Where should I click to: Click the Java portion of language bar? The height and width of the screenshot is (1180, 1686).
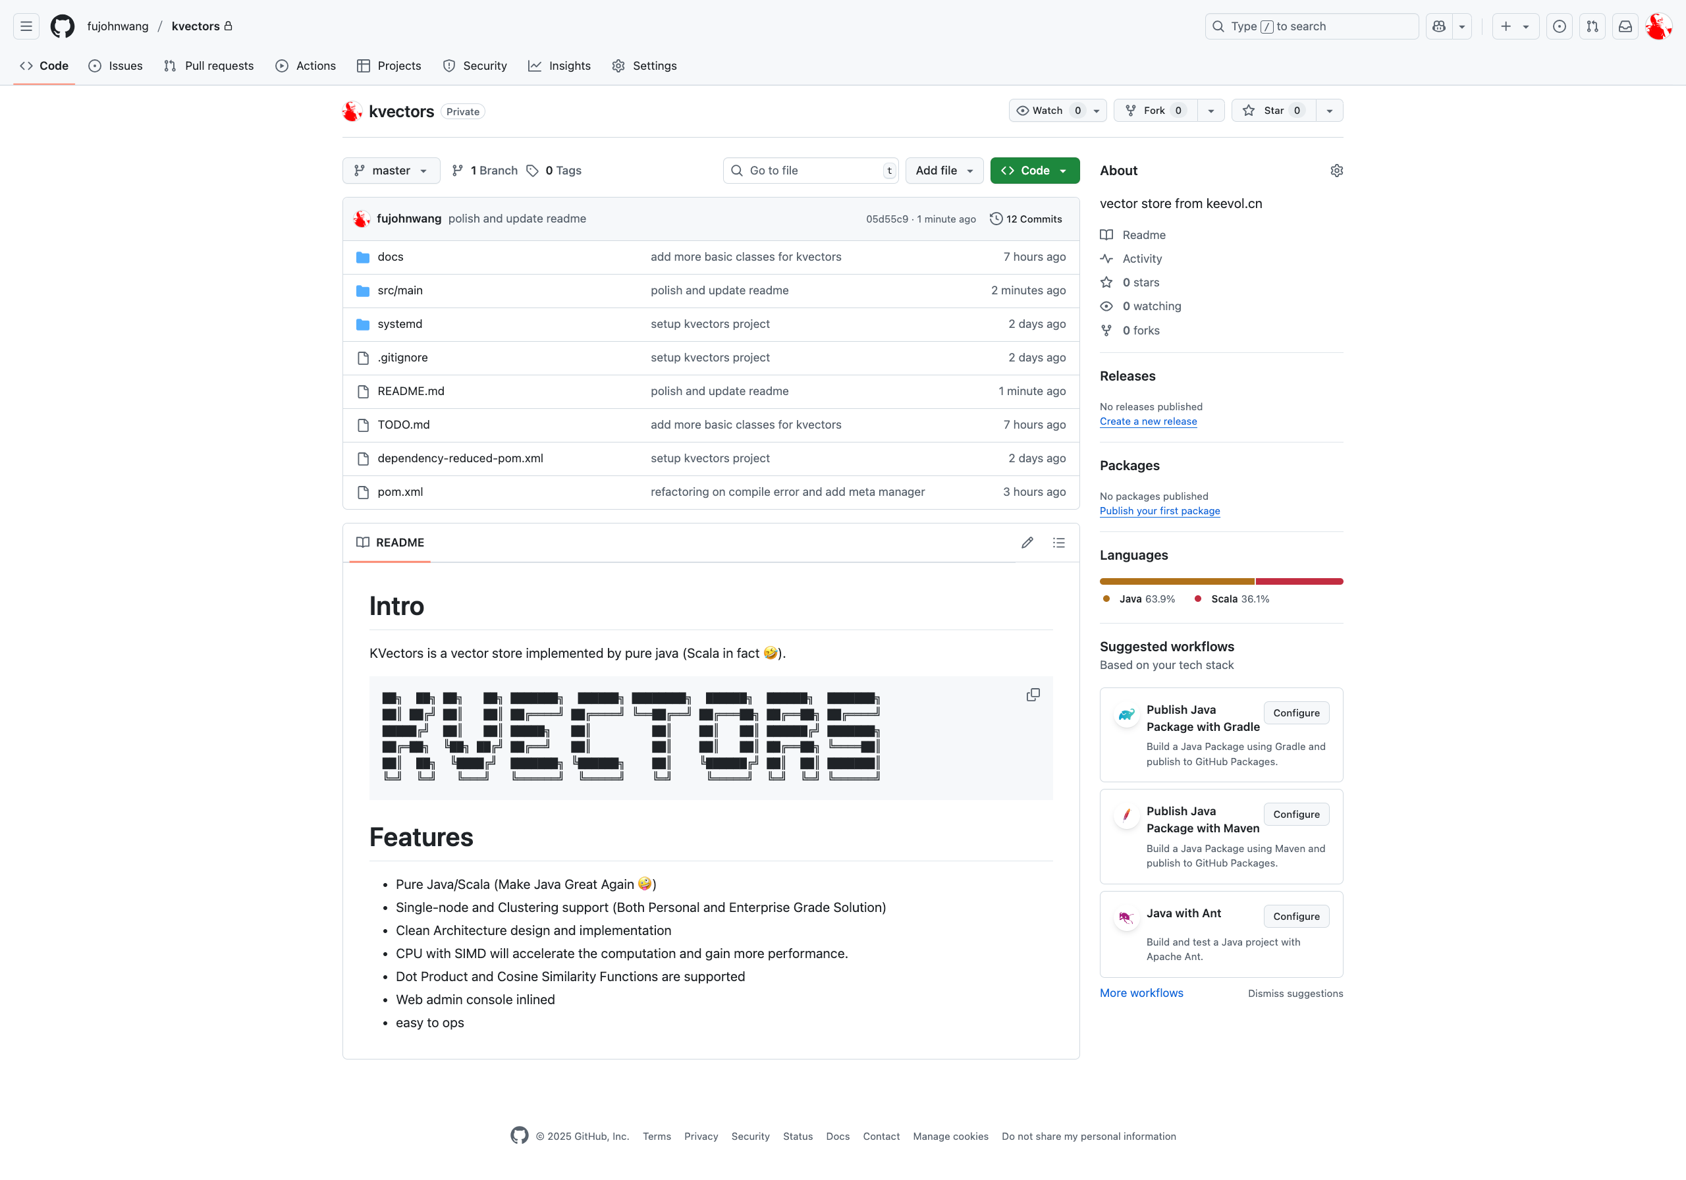(x=1177, y=581)
